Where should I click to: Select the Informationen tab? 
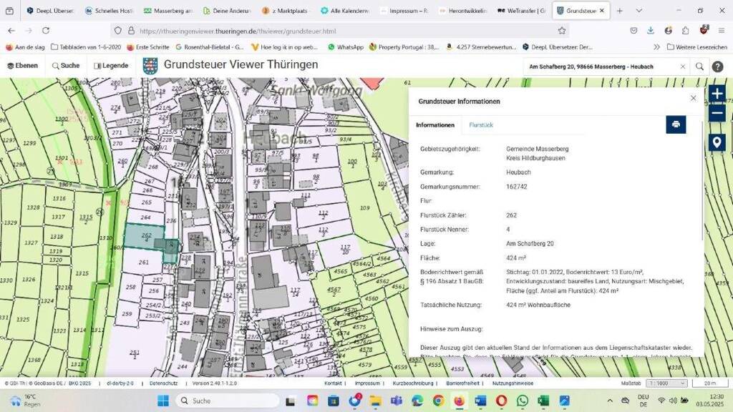(x=435, y=125)
